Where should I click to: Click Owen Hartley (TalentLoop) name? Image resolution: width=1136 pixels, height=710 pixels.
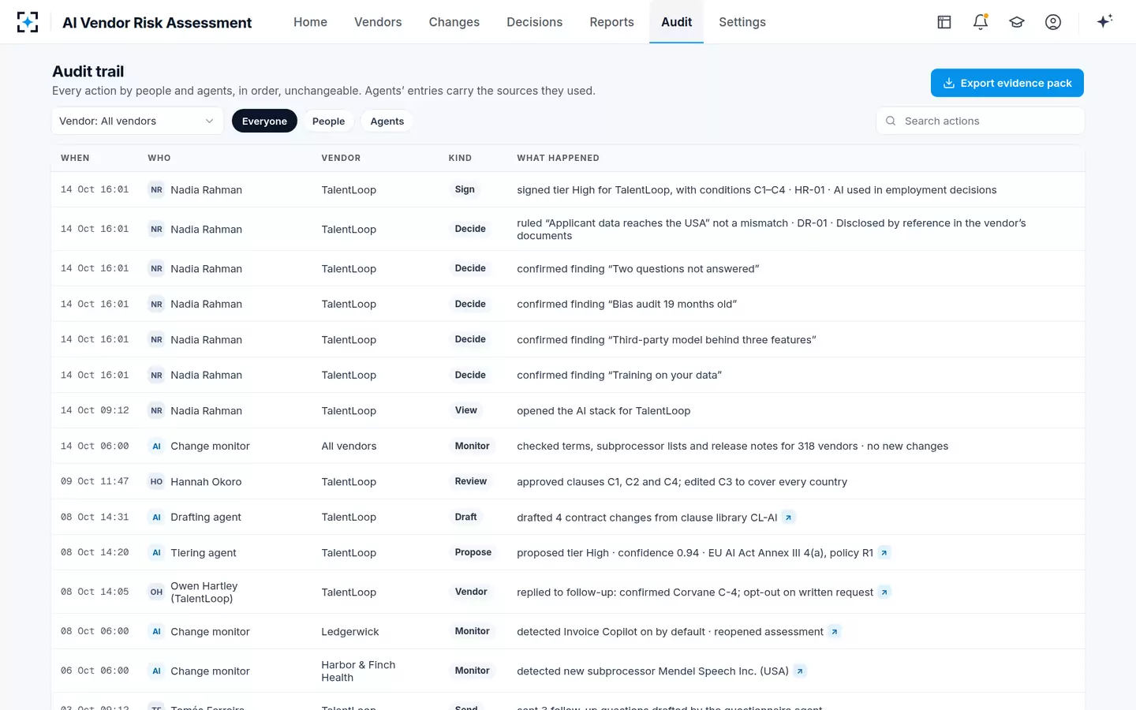coord(204,592)
